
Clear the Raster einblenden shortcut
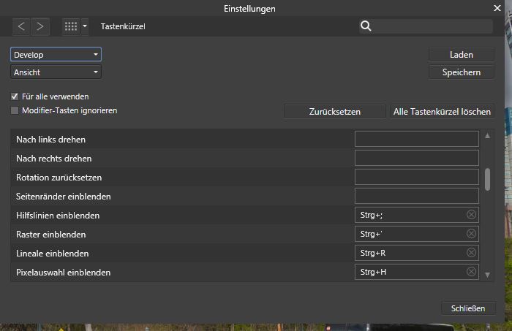coord(471,234)
